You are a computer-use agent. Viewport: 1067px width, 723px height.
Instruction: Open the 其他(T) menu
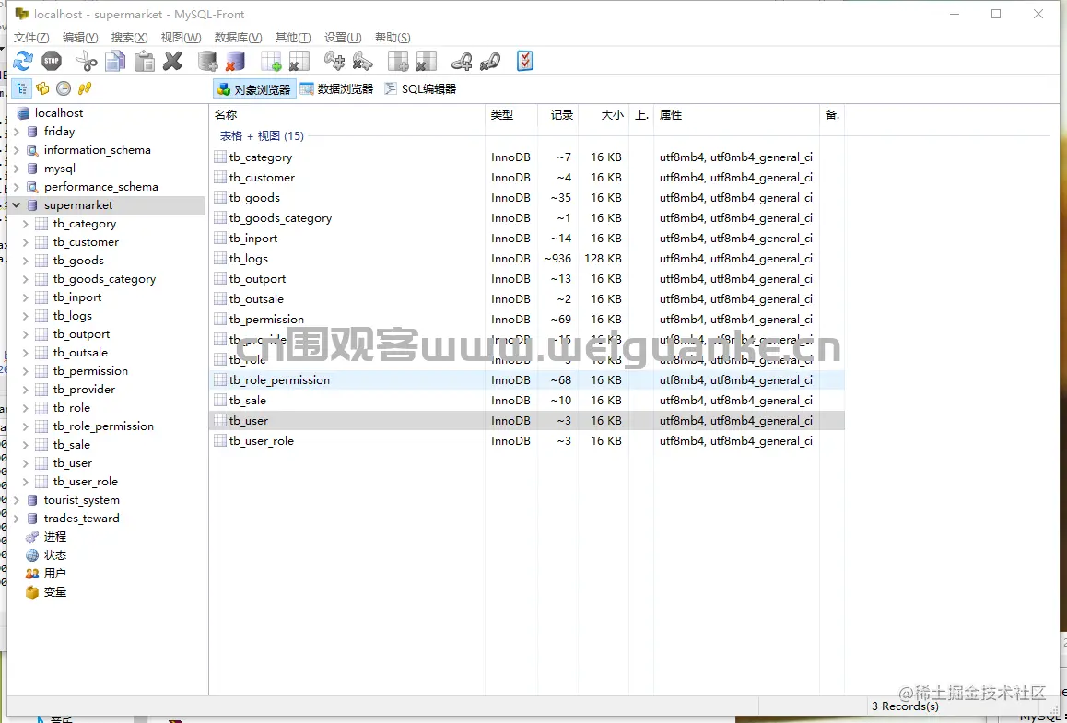click(x=293, y=38)
